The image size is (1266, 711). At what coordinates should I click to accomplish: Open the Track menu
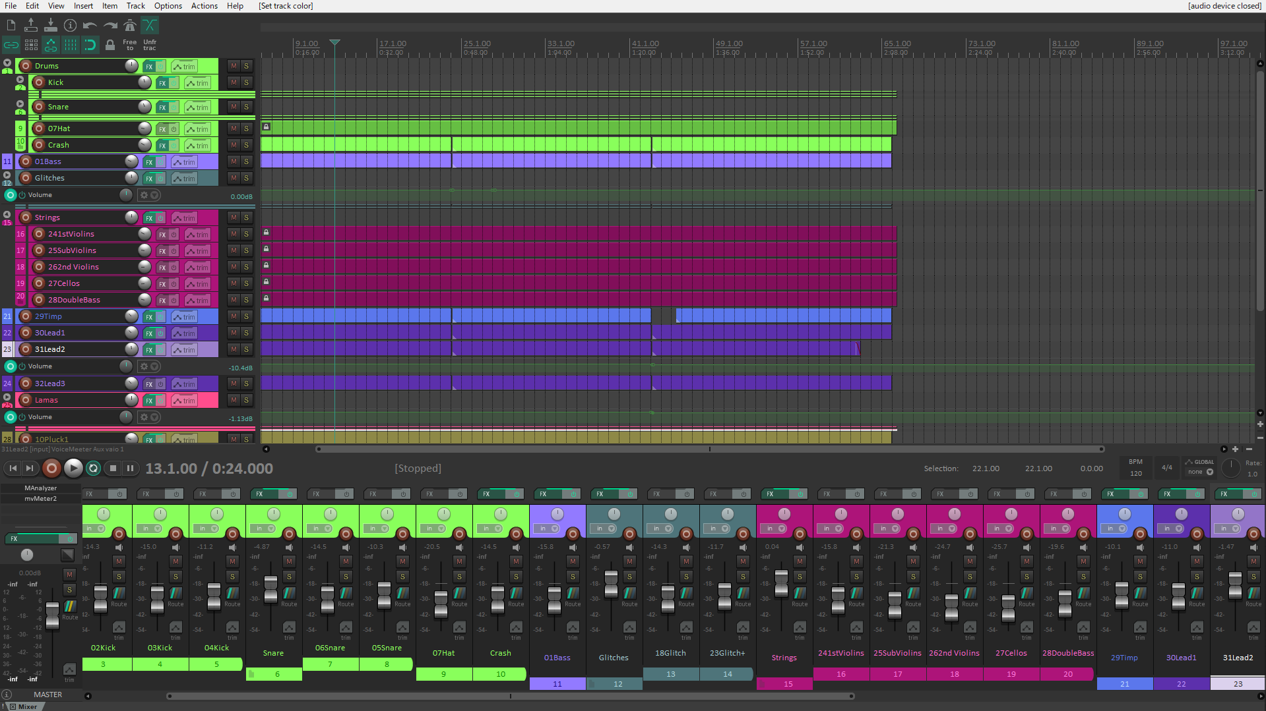(135, 6)
